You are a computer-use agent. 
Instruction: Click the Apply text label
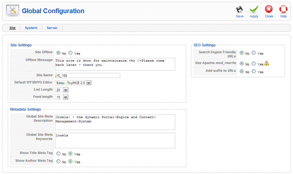tap(254, 16)
